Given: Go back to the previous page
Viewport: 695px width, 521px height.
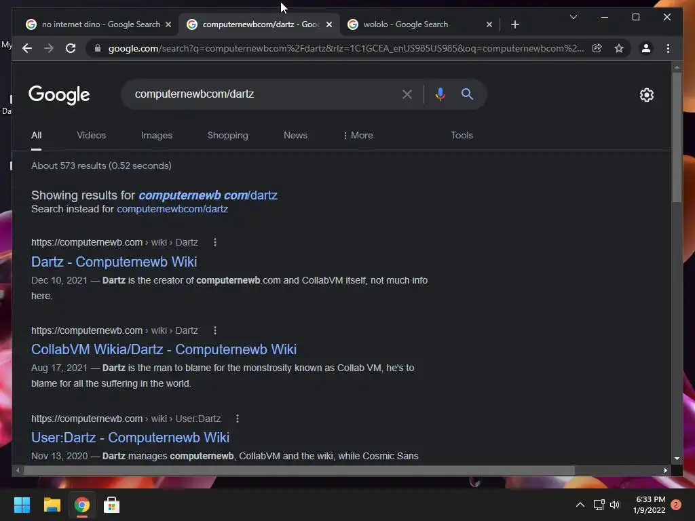Looking at the screenshot, I should 27,48.
